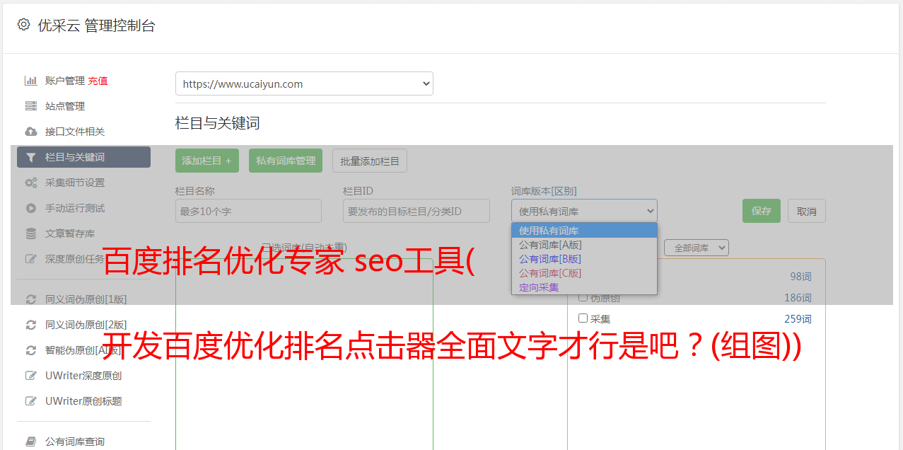The image size is (903, 450).
Task: Click the 取消 button
Action: pos(807,211)
